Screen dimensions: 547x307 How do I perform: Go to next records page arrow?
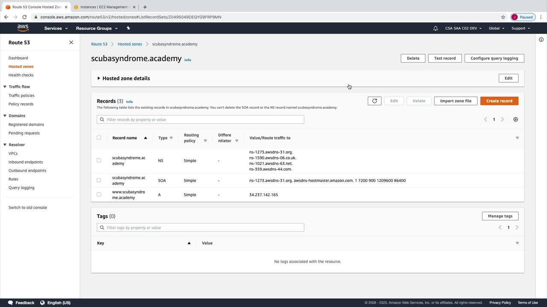tap(502, 119)
